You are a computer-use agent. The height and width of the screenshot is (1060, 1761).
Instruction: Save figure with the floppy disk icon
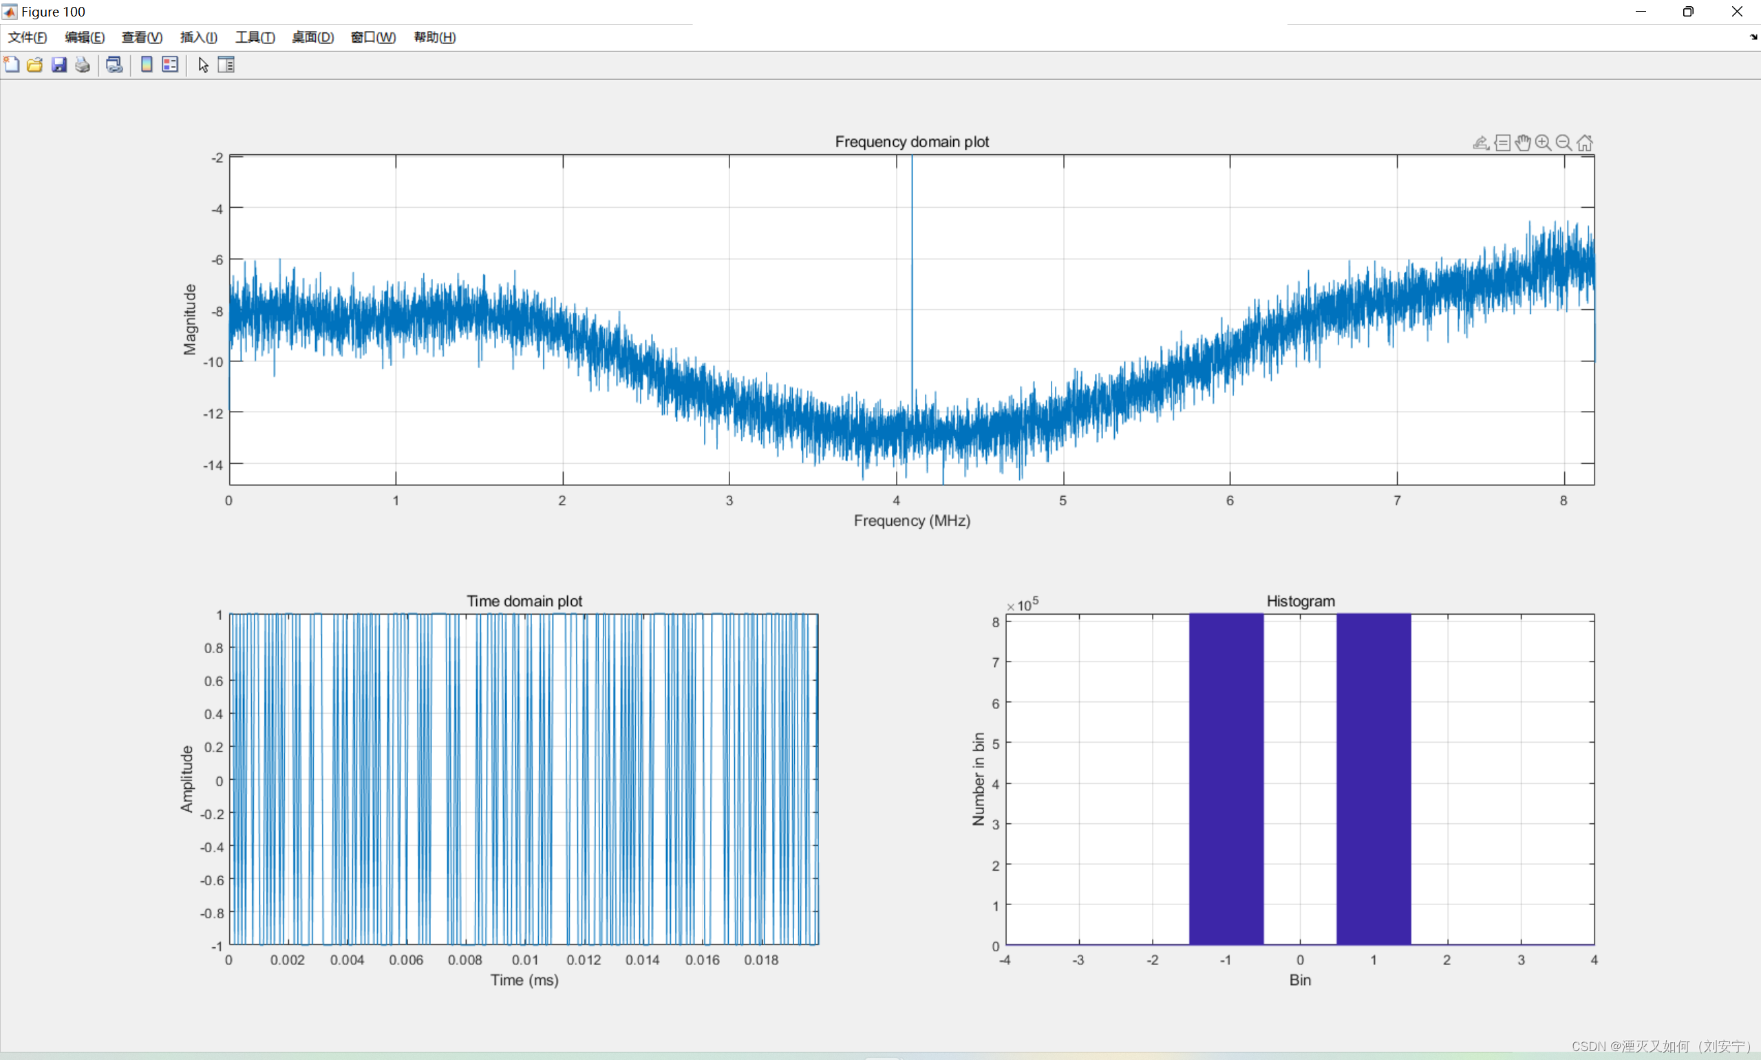tap(58, 65)
